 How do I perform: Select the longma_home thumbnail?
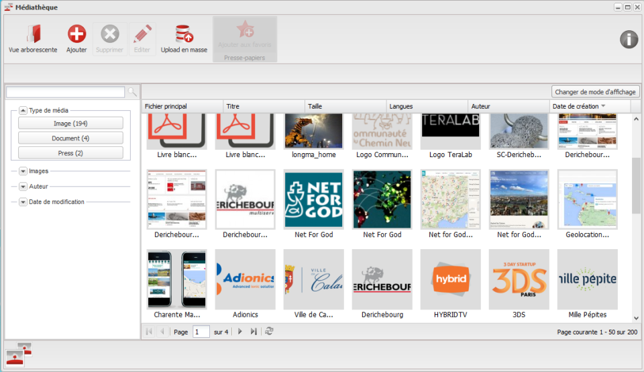314,131
